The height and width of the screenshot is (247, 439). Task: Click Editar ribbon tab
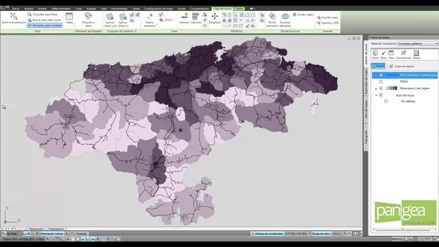(x=239, y=9)
